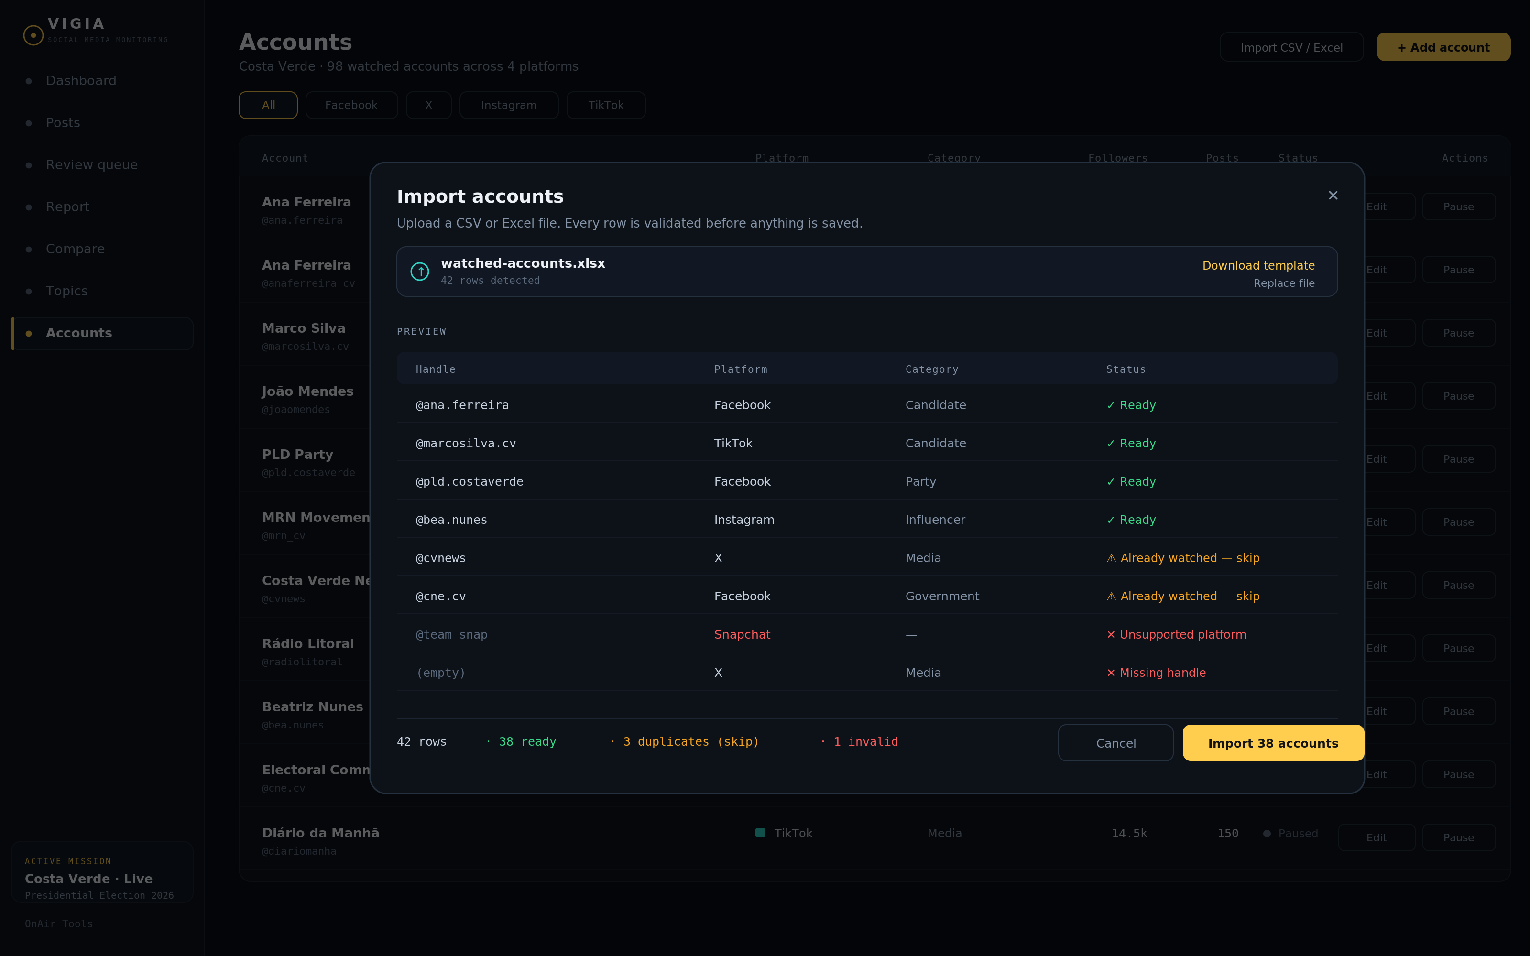1530x956 pixels.
Task: Click Already watched — skip for @cvnews
Action: point(1182,558)
